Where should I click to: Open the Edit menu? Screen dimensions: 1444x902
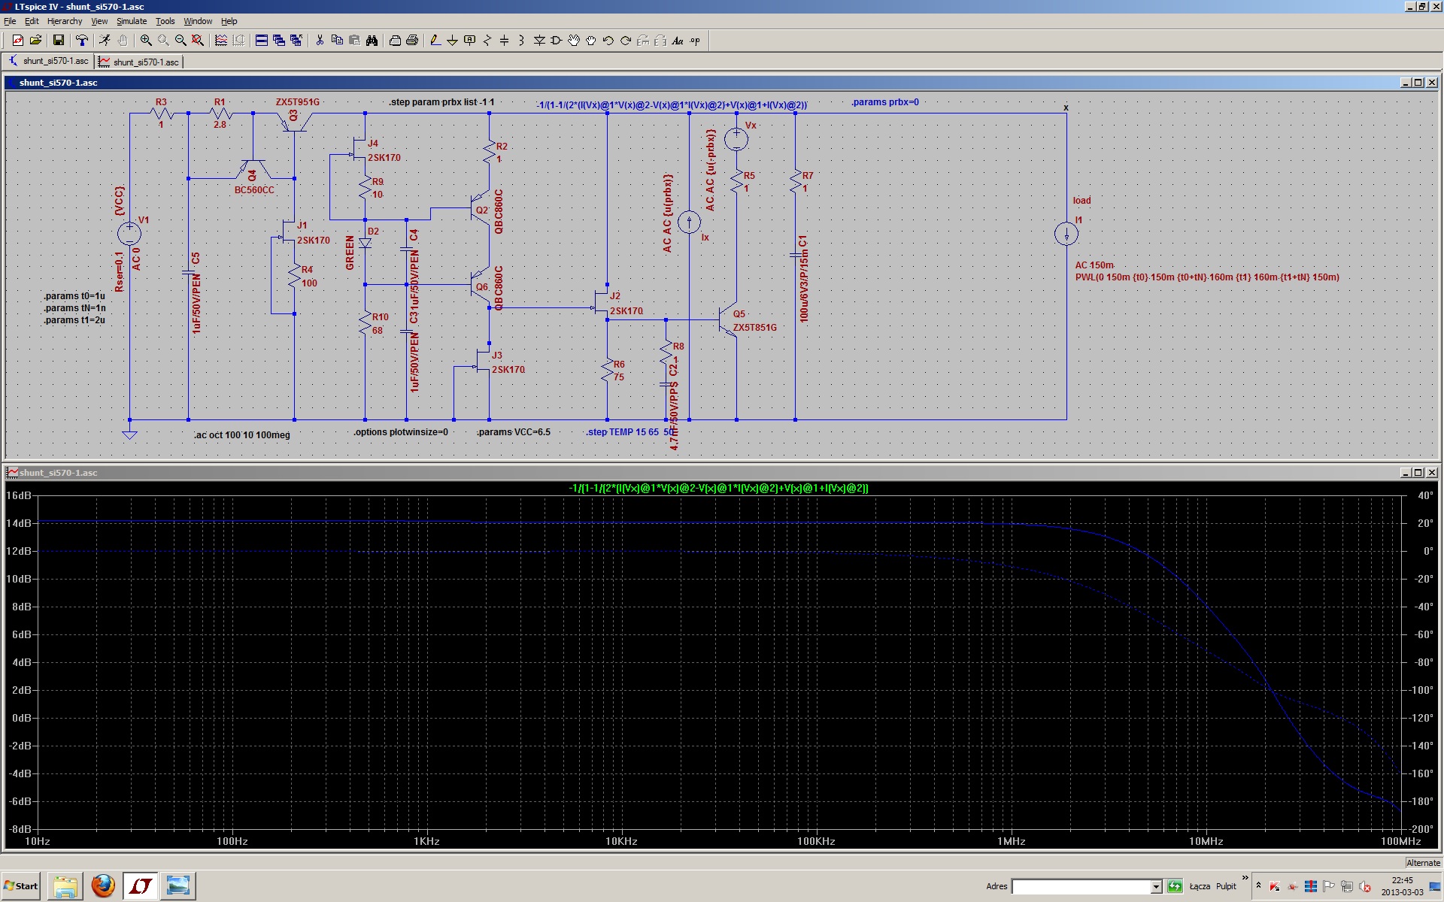pos(32,21)
